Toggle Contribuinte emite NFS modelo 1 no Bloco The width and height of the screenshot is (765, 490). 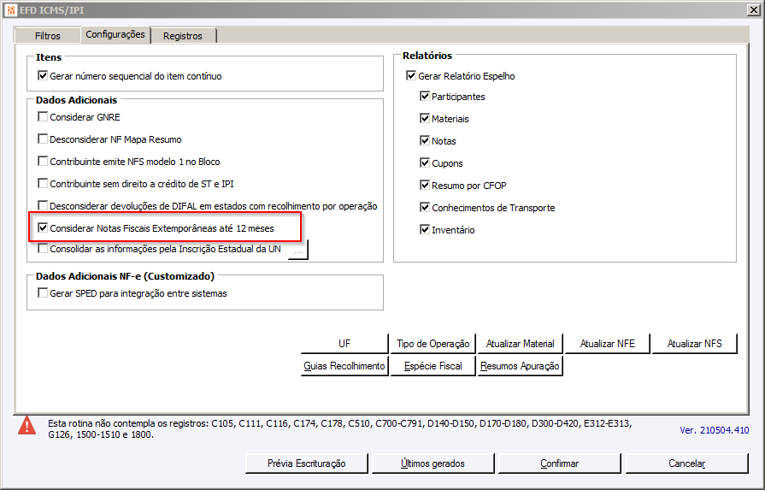pyautogui.click(x=43, y=162)
